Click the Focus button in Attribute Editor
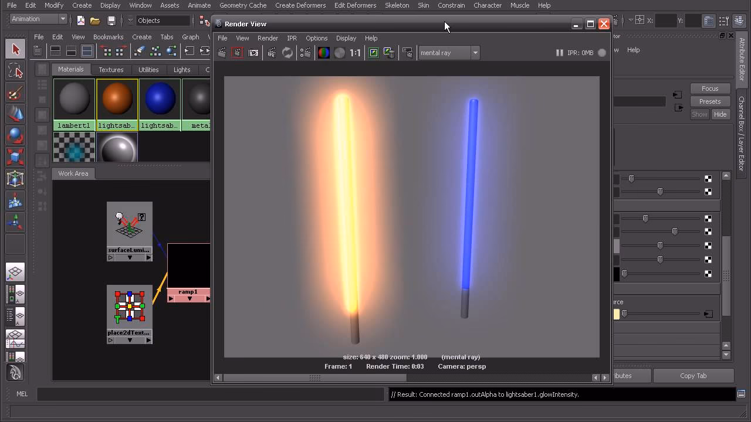 [710, 89]
